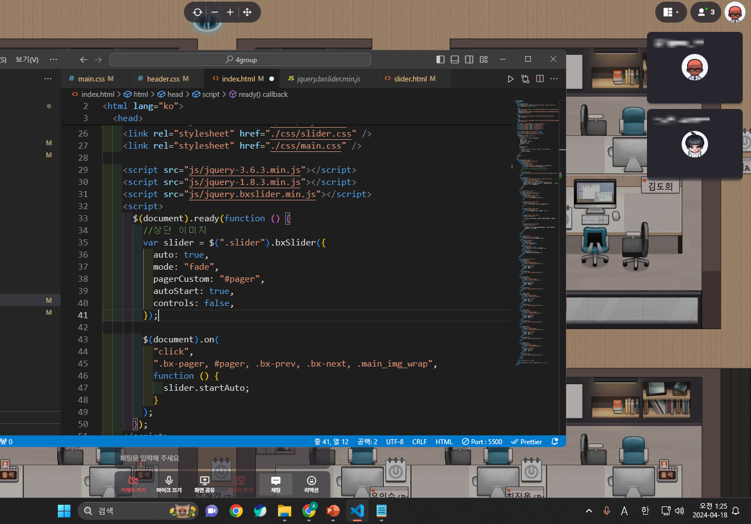751x524 pixels.
Task: Open chat with 채팅 button
Action: (x=276, y=484)
